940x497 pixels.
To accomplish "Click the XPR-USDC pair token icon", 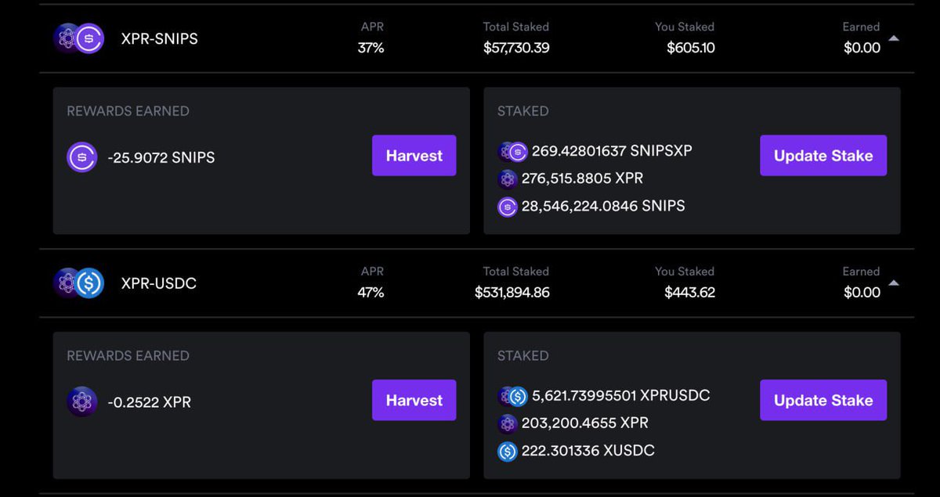I will (78, 283).
